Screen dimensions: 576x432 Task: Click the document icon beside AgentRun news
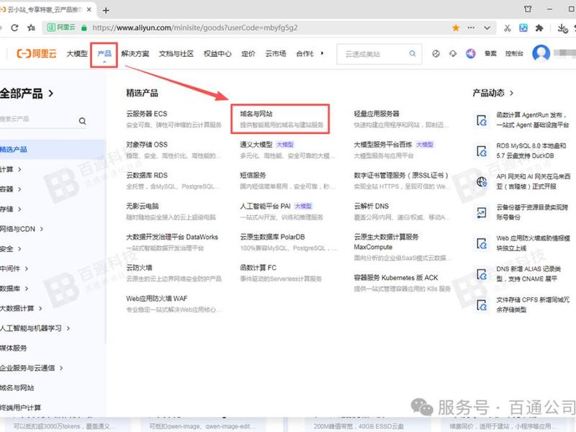point(482,120)
